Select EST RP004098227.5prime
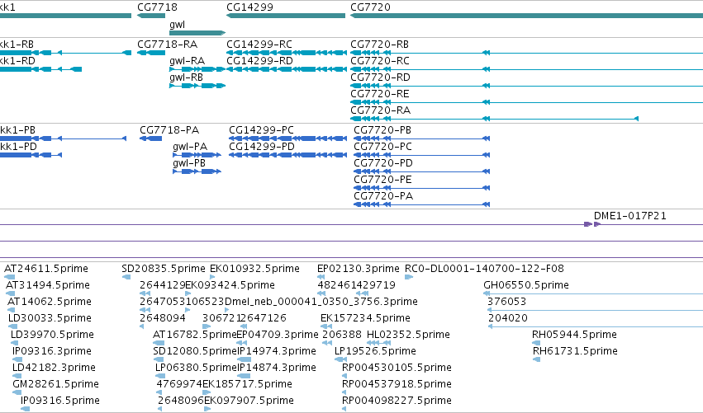703x413 pixels. [397, 401]
